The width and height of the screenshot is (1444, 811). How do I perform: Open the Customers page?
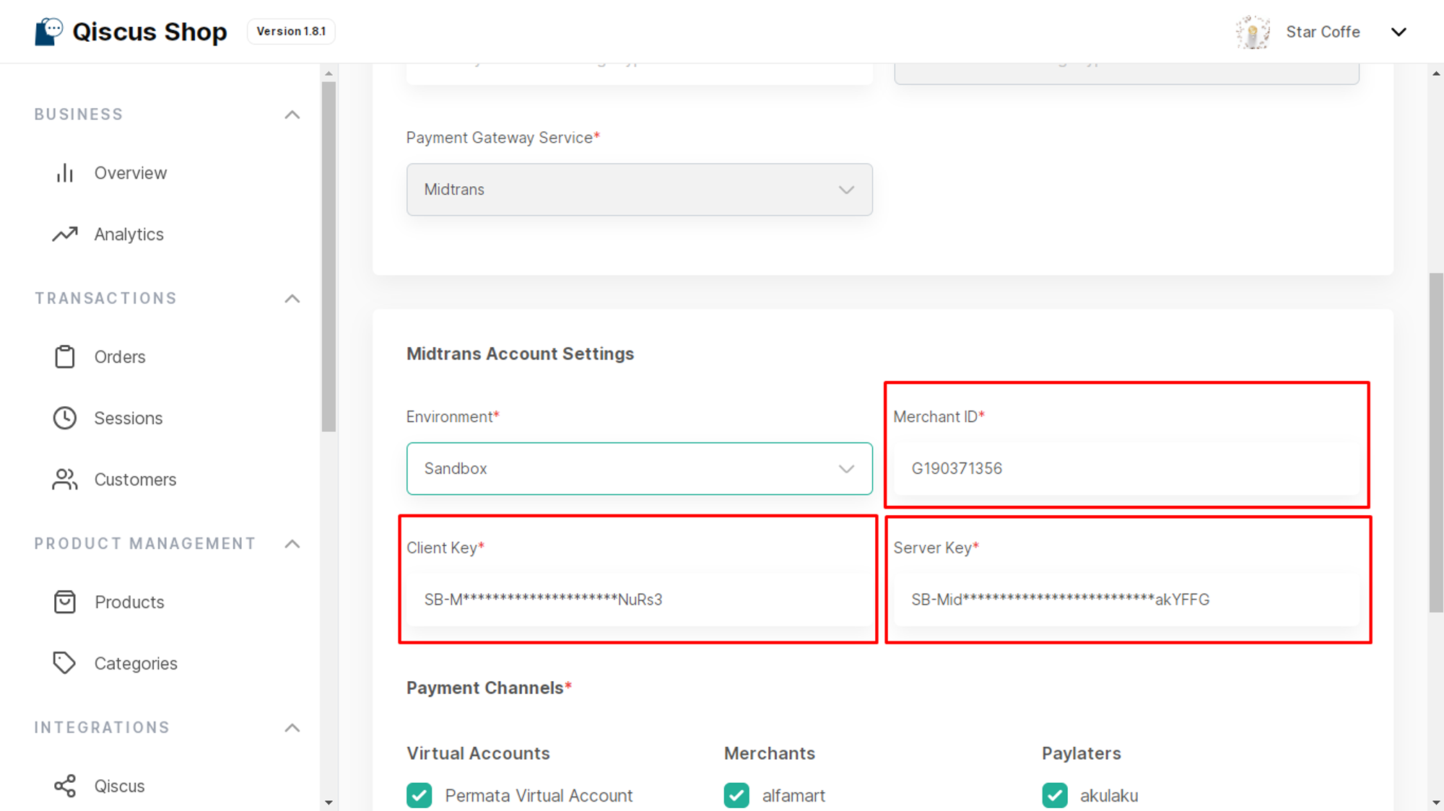(135, 479)
